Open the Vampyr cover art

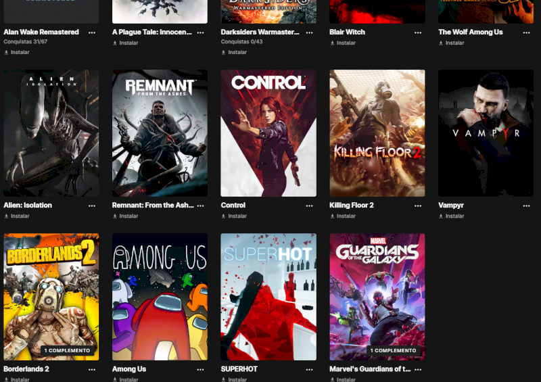tap(486, 133)
